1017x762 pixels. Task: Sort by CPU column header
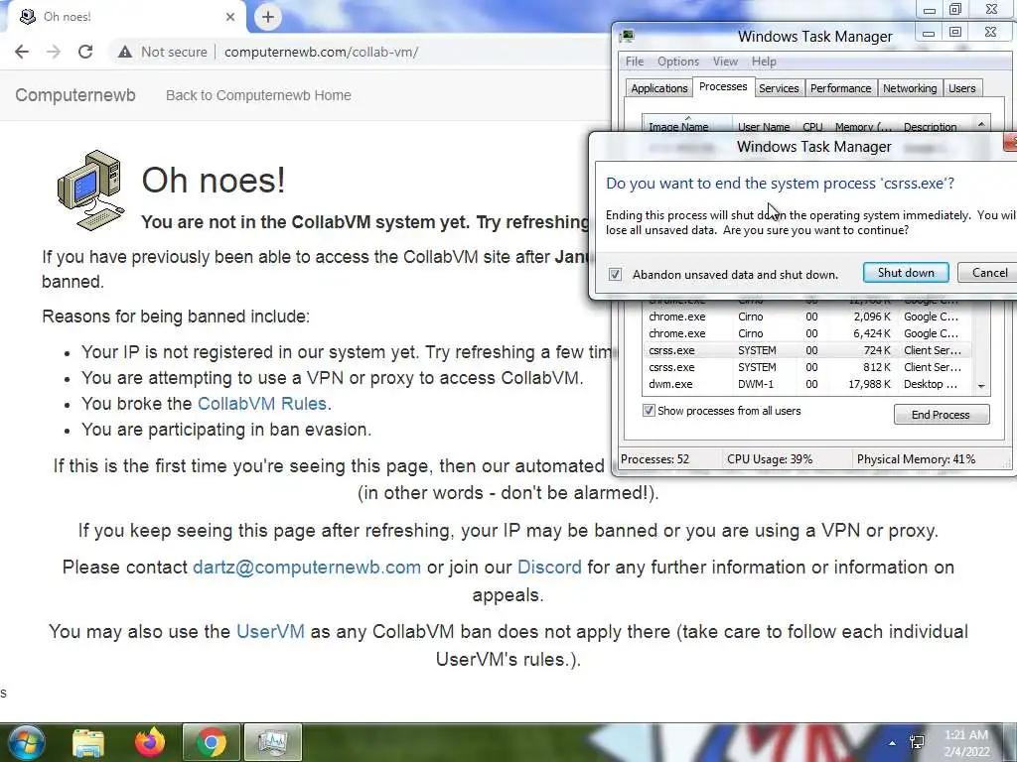812,126
